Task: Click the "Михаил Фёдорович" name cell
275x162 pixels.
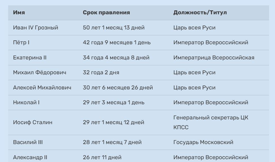Action: point(40,73)
